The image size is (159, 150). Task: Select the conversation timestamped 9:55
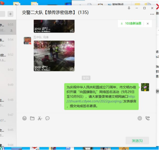[8, 27]
